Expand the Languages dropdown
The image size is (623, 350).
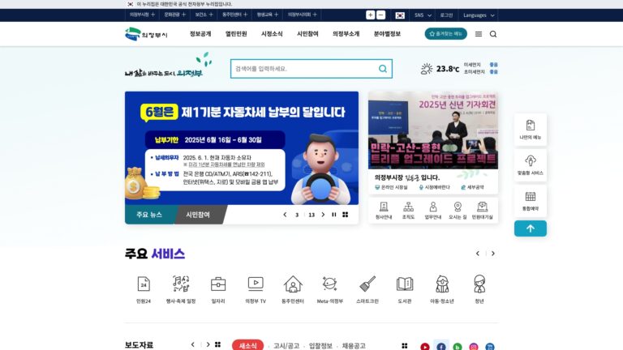tap(479, 15)
